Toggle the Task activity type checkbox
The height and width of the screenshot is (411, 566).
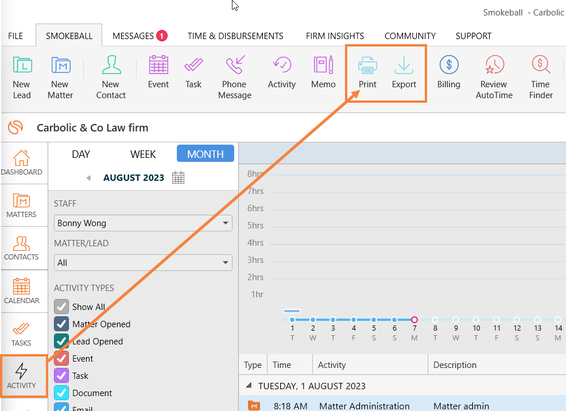[61, 375]
